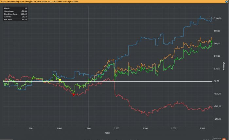Click the '3 500' x-axis tick label
Image resolution: width=229 pixels, height=140 pixels.
(x=203, y=129)
